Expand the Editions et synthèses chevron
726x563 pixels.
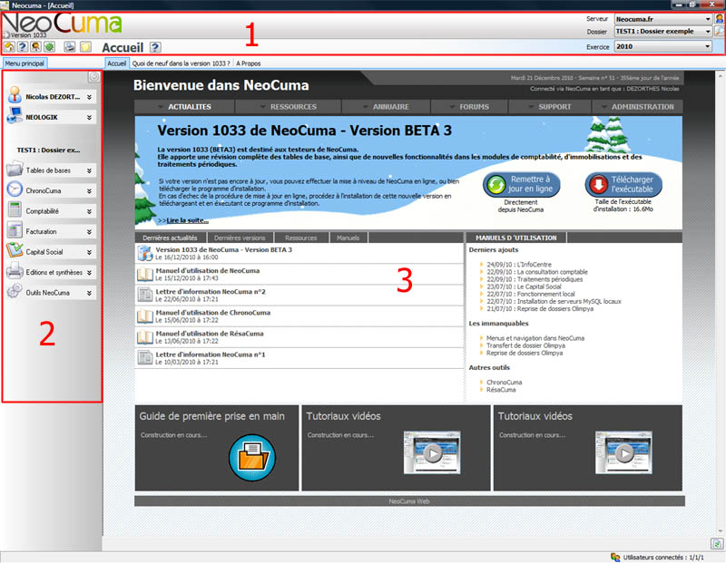coord(89,273)
